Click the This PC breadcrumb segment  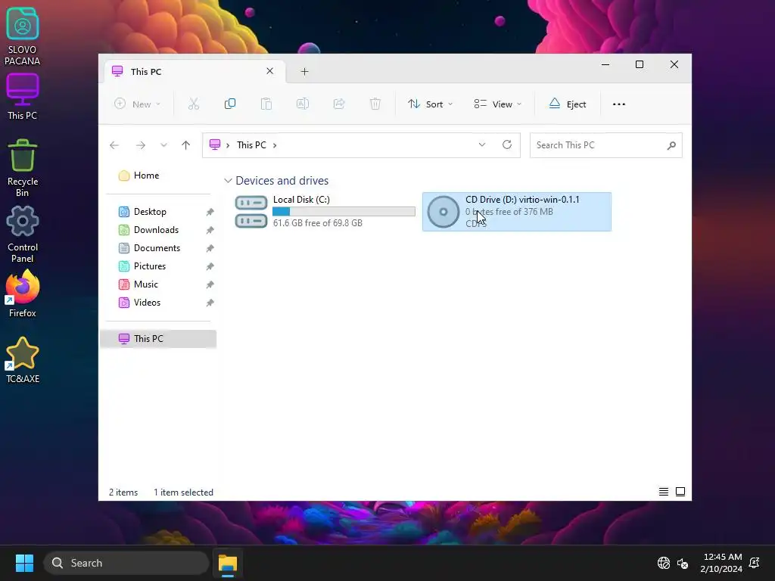[251, 145]
